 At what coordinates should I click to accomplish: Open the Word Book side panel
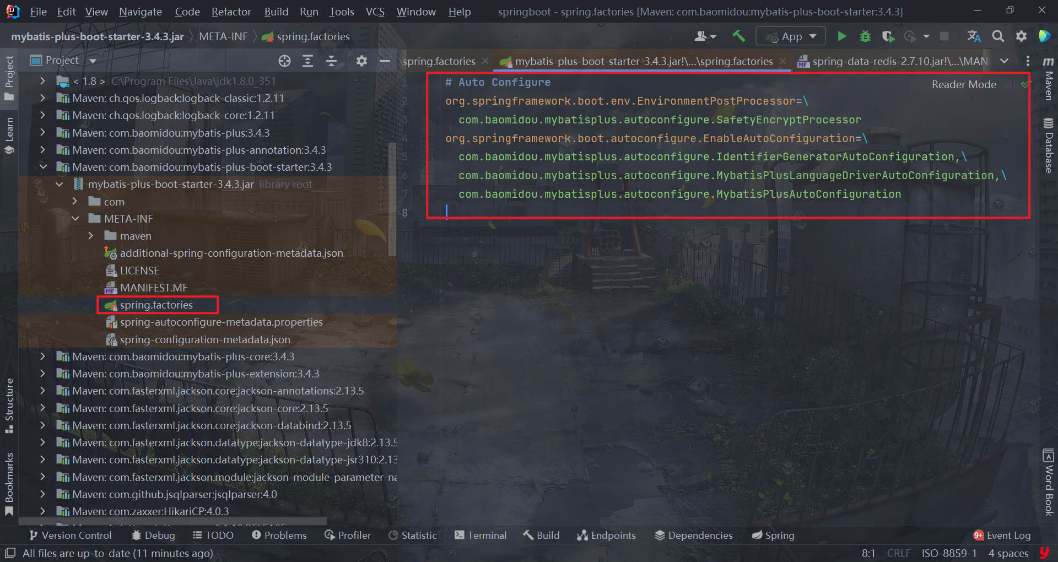(1049, 483)
